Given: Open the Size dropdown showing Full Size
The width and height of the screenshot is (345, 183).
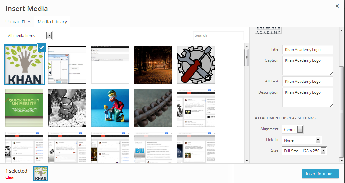Looking at the screenshot, I should coord(304,151).
